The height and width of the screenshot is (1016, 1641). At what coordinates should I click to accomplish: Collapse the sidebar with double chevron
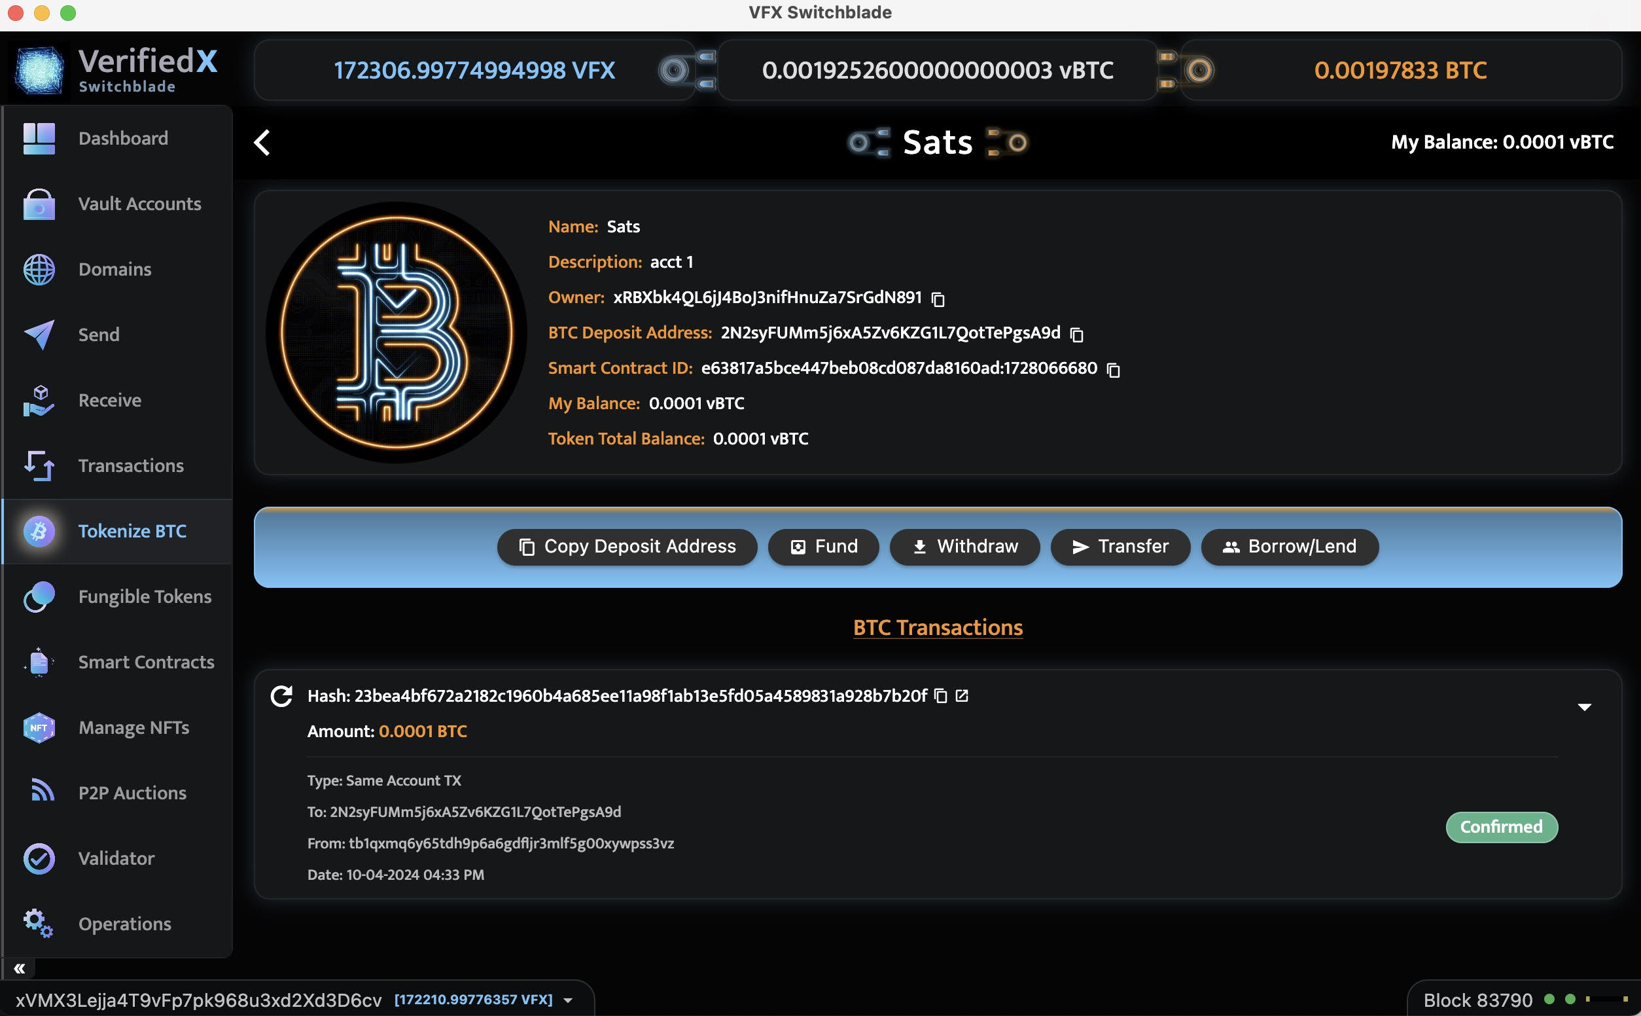(20, 968)
